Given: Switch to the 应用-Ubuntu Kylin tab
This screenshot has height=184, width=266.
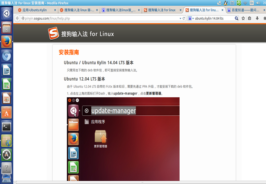Looking at the screenshot, I should coord(35,10).
